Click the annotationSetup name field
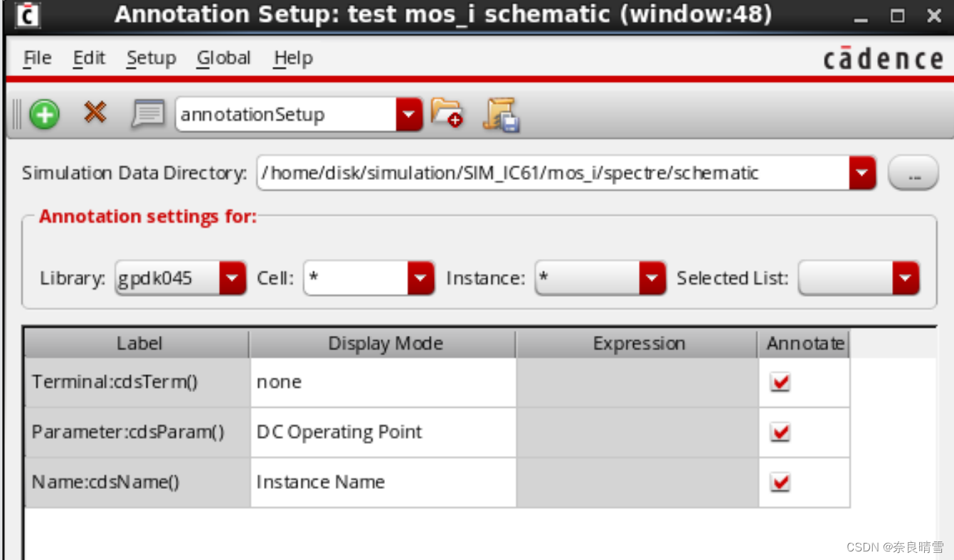 pyautogui.click(x=286, y=115)
